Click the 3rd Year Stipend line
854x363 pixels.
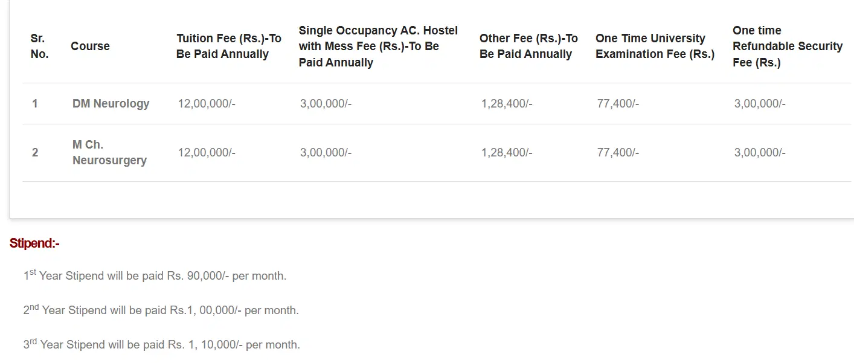[161, 345]
